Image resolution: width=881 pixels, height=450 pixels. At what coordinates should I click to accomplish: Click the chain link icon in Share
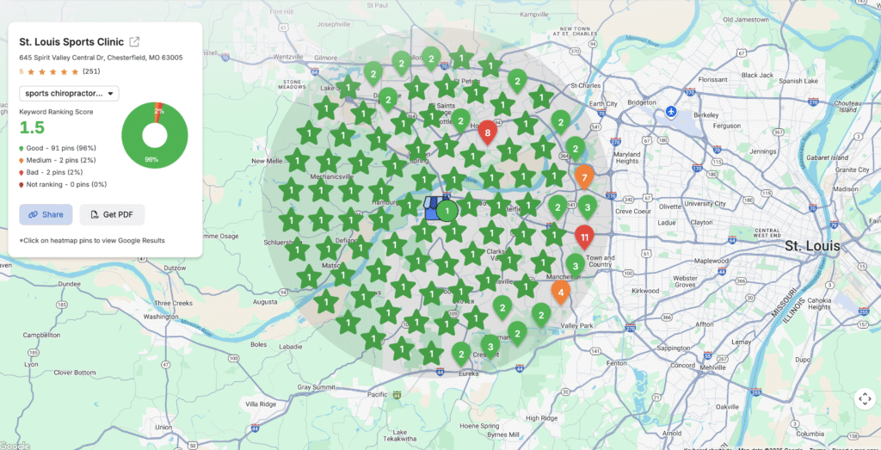tap(33, 214)
